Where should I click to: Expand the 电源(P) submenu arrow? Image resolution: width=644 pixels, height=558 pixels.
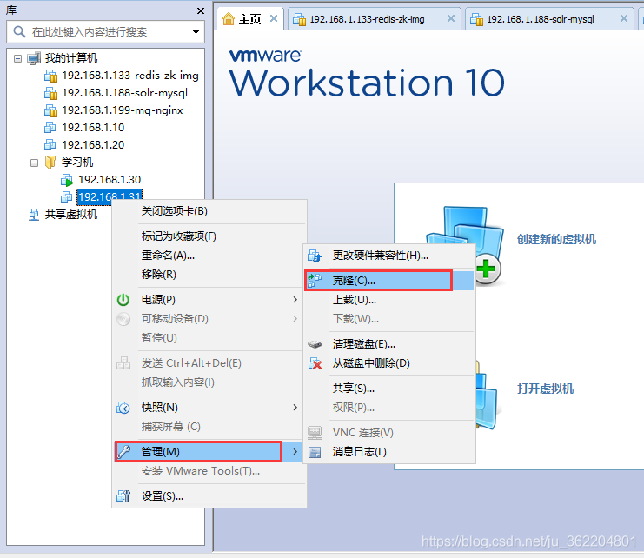pos(295,300)
